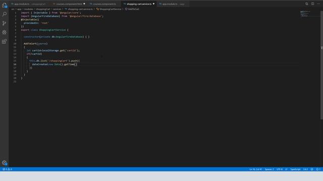Click the 'modules' breadcrumb segment

[x=29, y=9]
